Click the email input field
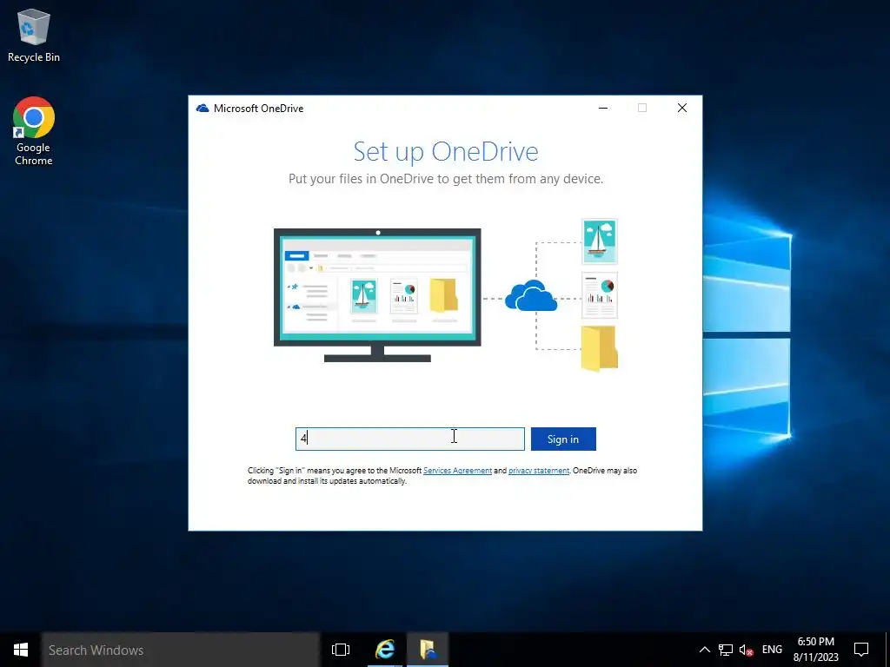 tap(410, 439)
